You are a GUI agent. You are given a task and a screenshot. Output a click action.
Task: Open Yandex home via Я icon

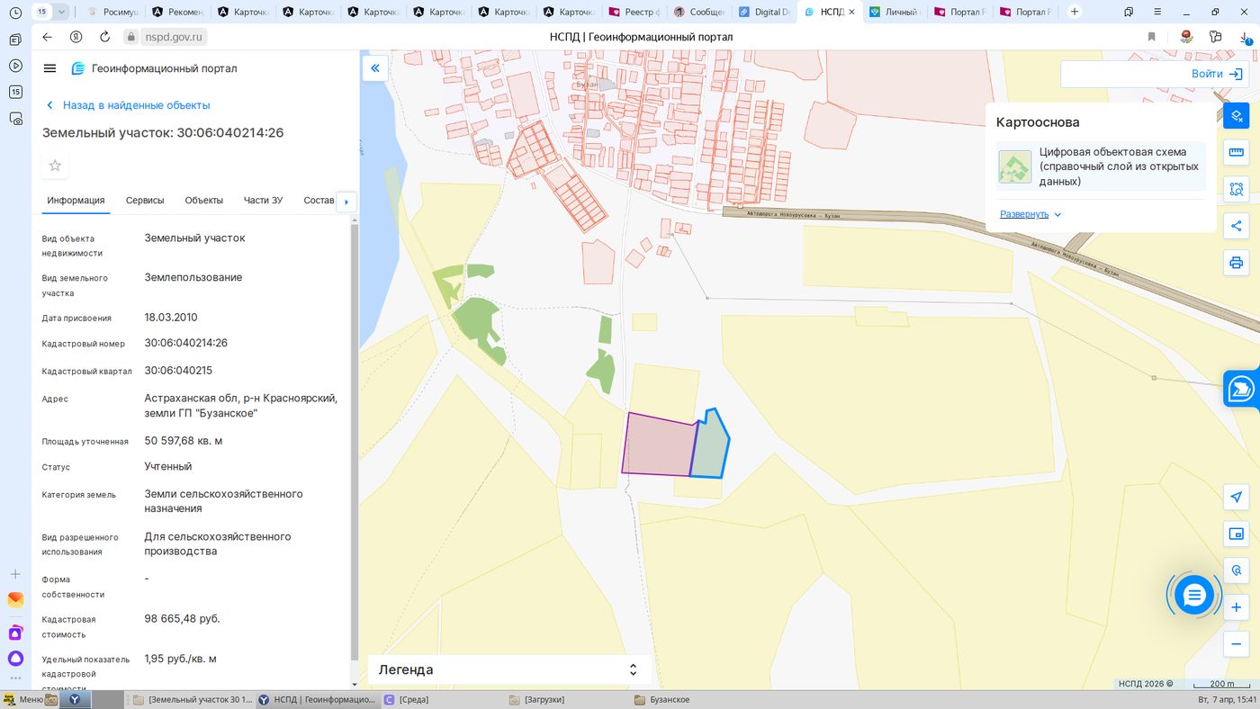(76, 37)
